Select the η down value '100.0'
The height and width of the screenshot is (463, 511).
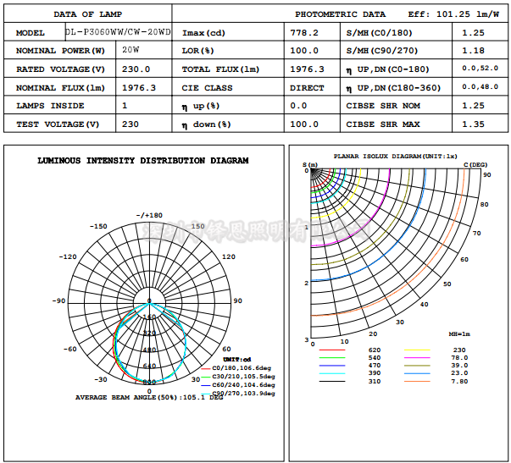pyautogui.click(x=304, y=124)
